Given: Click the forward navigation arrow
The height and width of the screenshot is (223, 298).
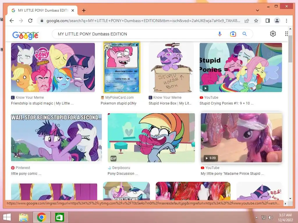Looking at the screenshot, I should click(21, 21).
